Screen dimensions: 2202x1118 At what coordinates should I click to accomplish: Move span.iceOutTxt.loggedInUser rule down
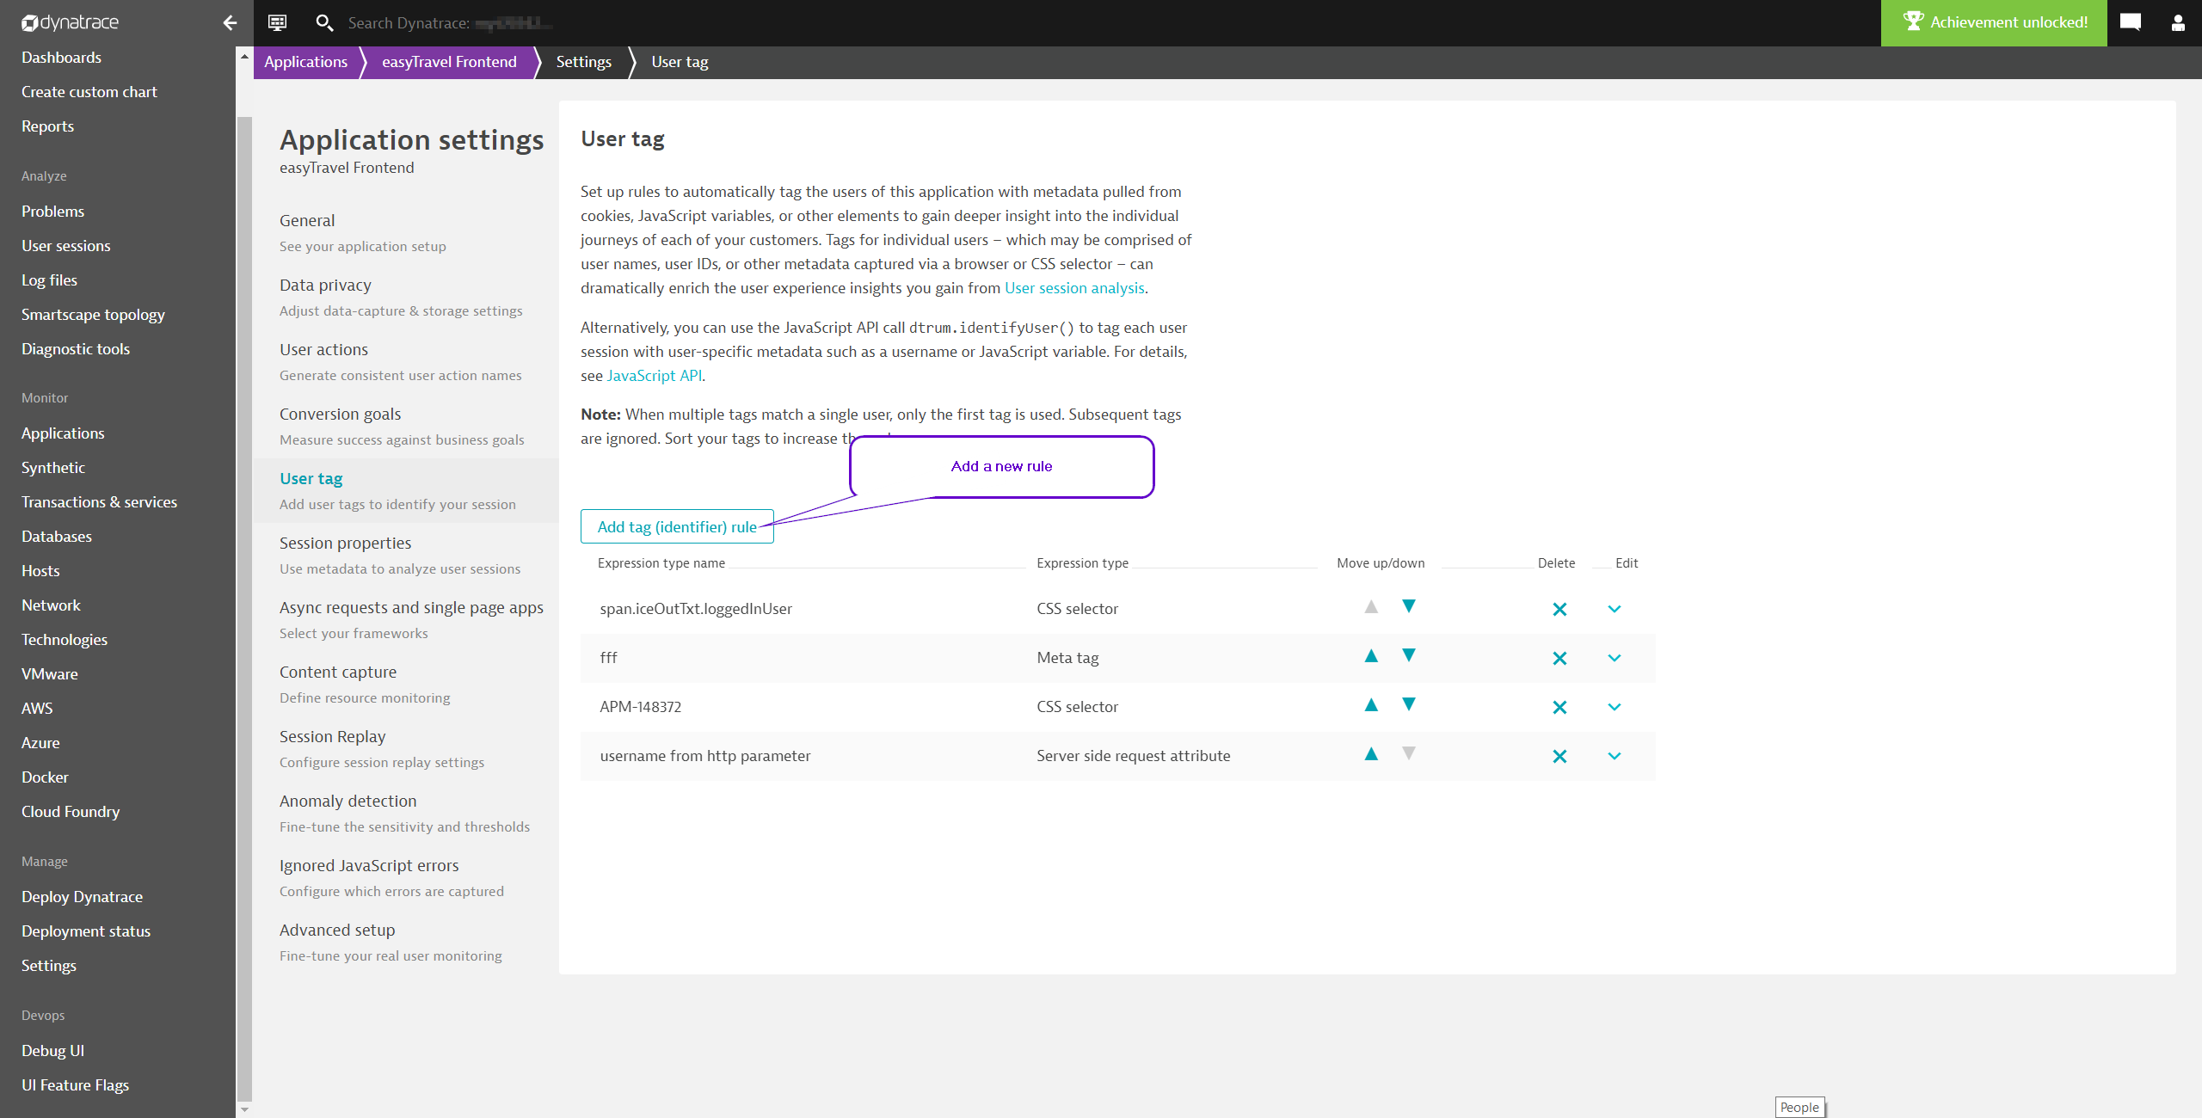pyautogui.click(x=1409, y=606)
